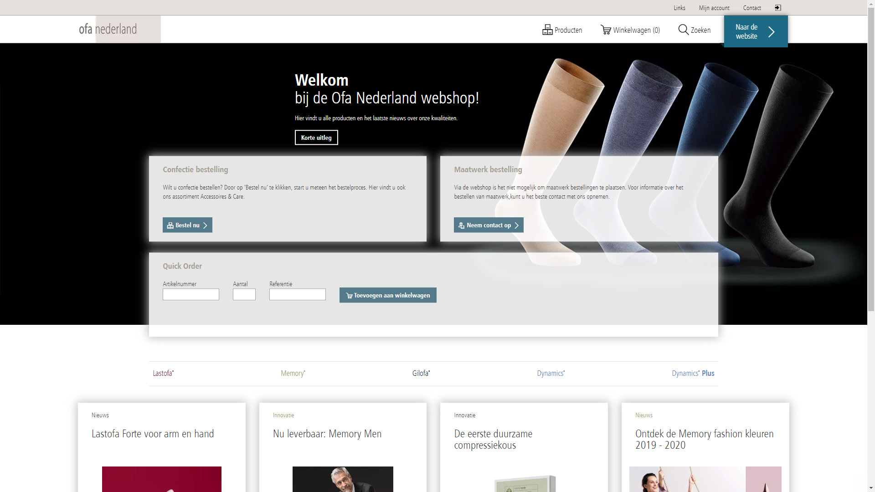
Task: Start ordering with Bestel nu button
Action: point(187,225)
